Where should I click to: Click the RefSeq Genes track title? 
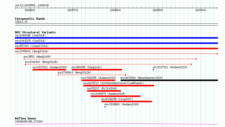26,119
